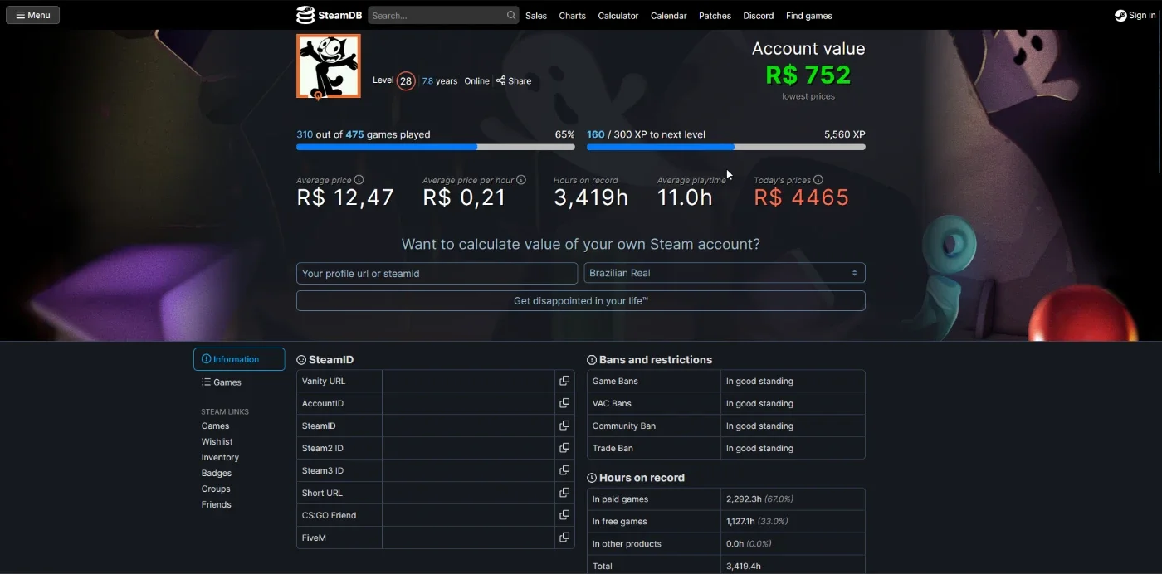This screenshot has height=574, width=1162.
Task: Copy the AccountID value
Action: pyautogui.click(x=564, y=403)
